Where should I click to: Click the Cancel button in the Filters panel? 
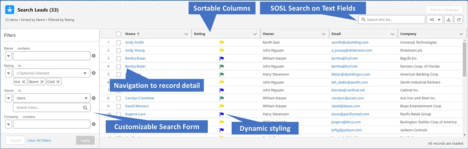pos(15,140)
